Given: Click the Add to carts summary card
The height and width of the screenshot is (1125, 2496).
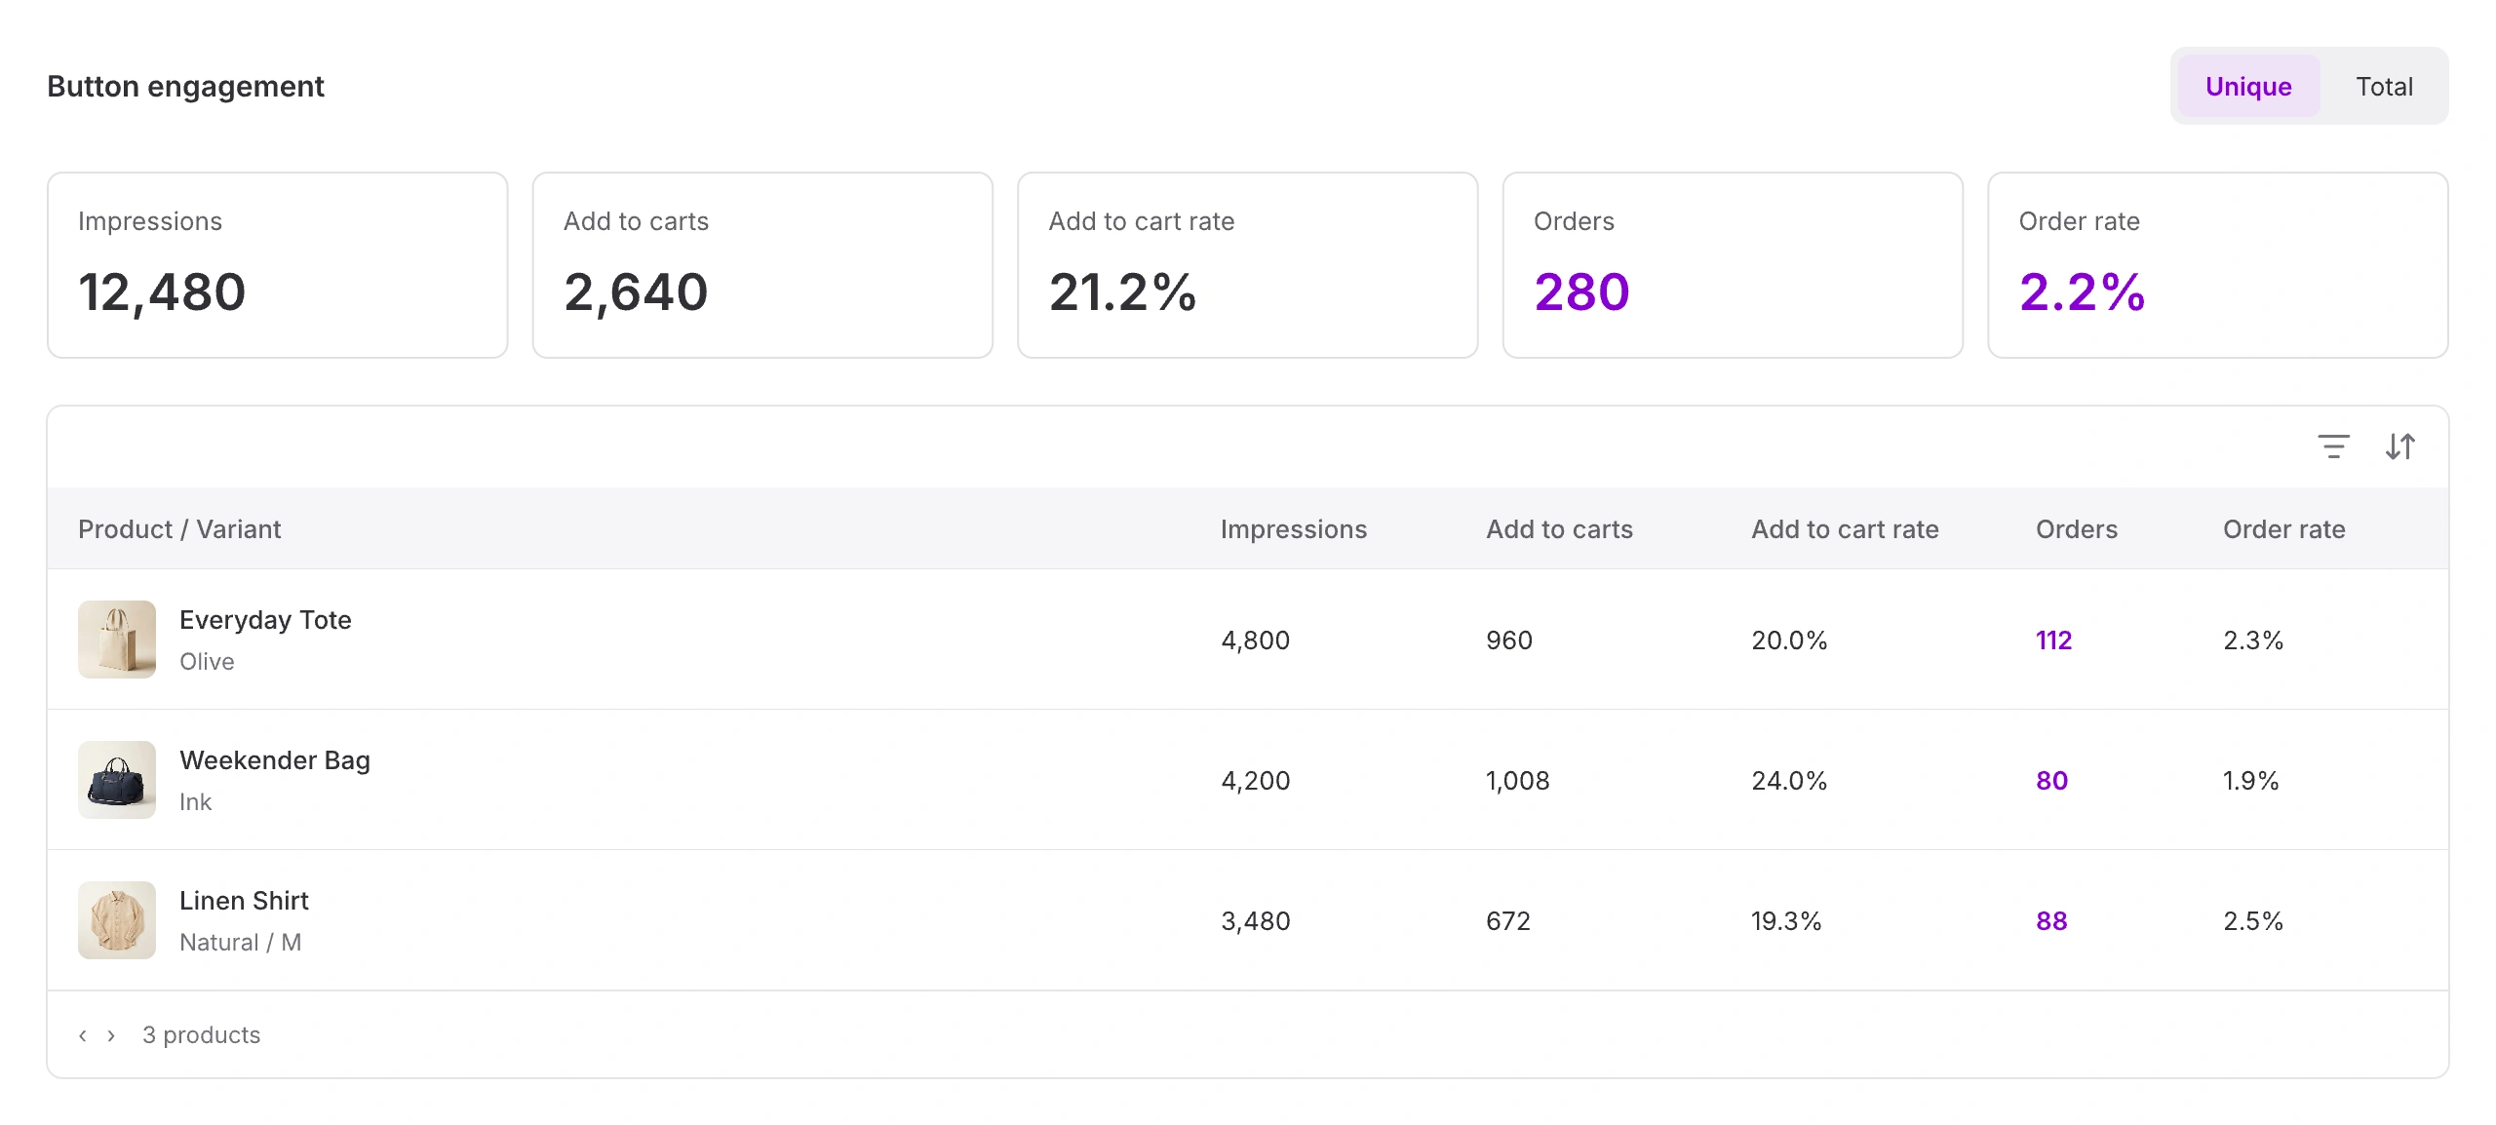Looking at the screenshot, I should (762, 265).
